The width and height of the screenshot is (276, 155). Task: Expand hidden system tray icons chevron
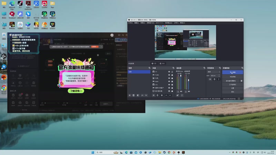click(x=229, y=152)
